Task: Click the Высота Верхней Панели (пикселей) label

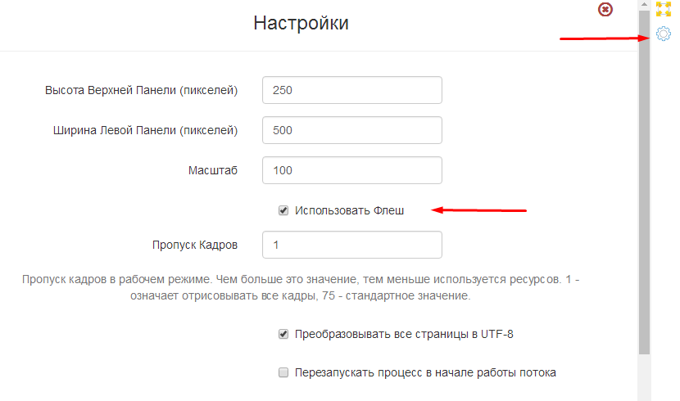Action: pyautogui.click(x=141, y=90)
